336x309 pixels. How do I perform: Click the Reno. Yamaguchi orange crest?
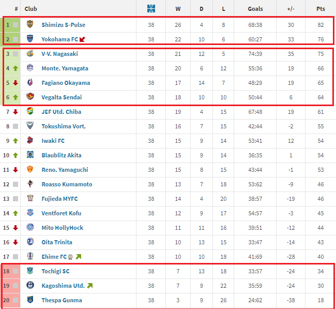click(30, 169)
